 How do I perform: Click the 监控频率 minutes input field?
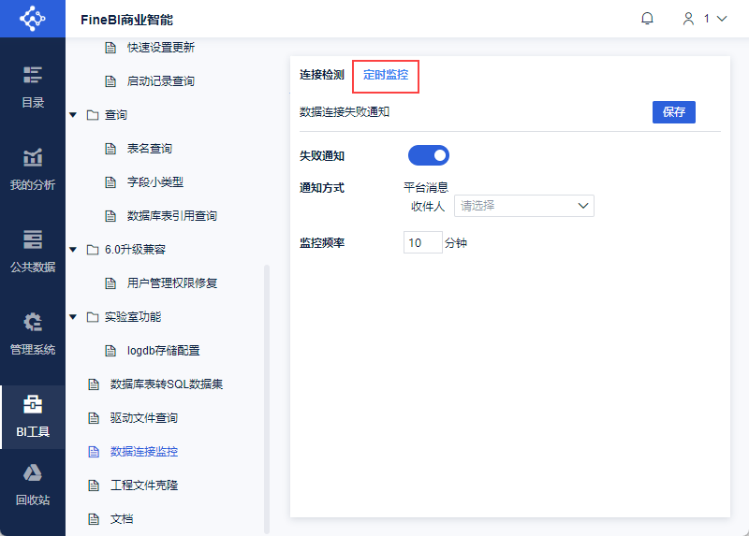[x=422, y=243]
